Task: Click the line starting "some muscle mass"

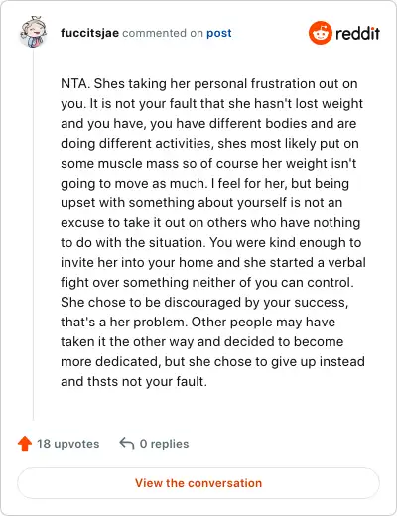Action: coord(208,164)
